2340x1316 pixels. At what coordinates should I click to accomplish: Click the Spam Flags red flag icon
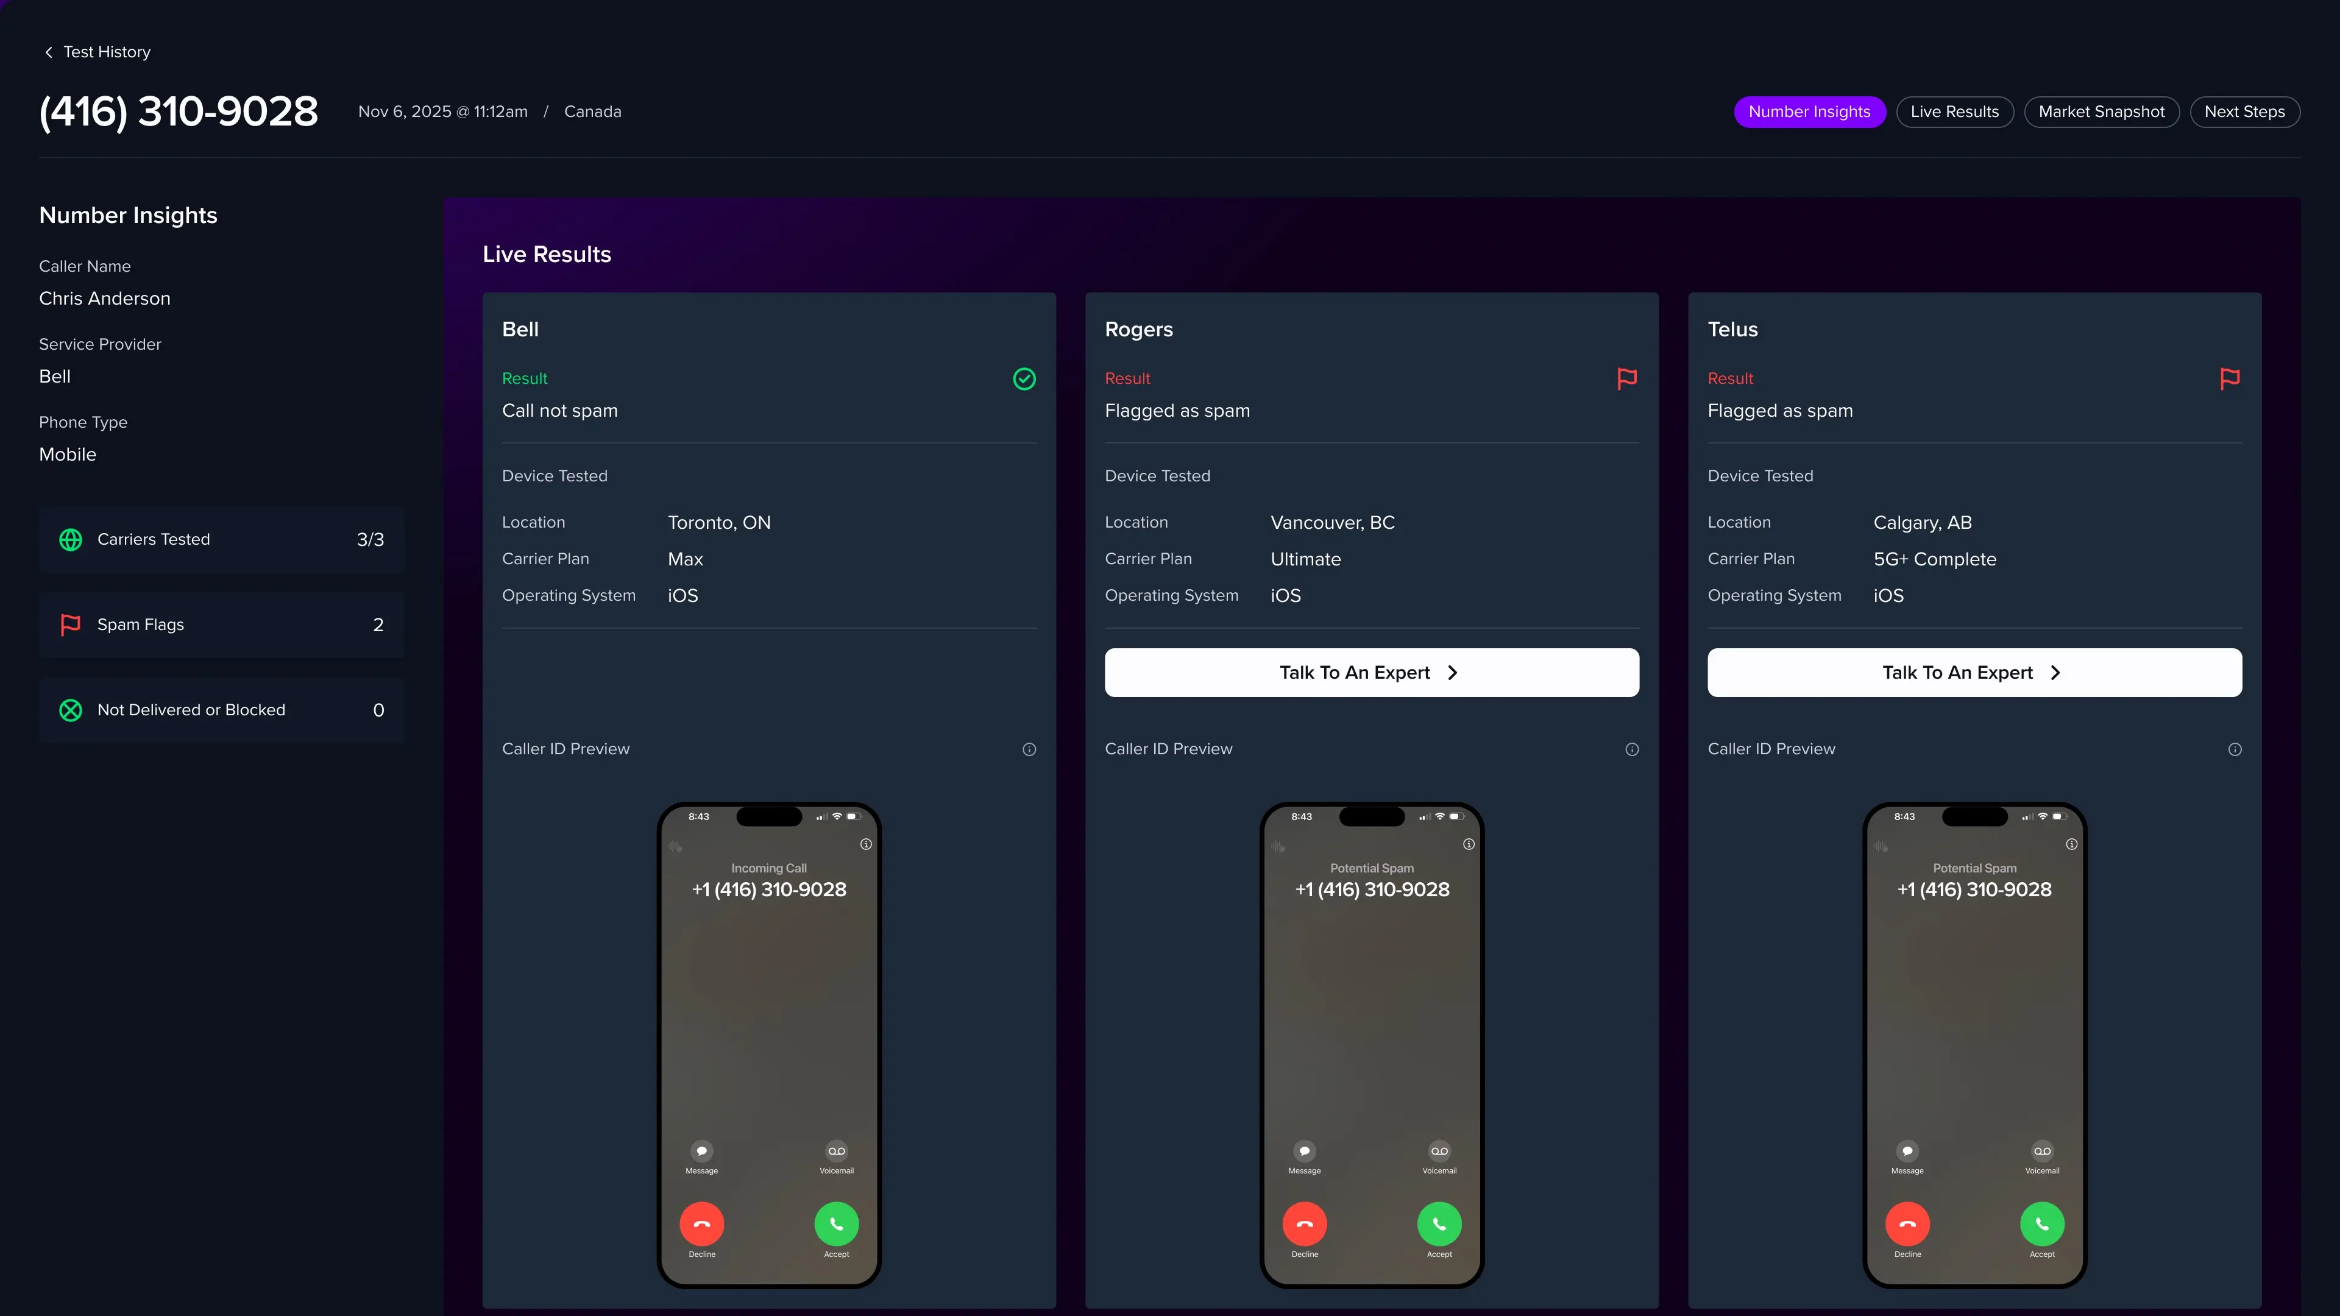click(x=71, y=625)
